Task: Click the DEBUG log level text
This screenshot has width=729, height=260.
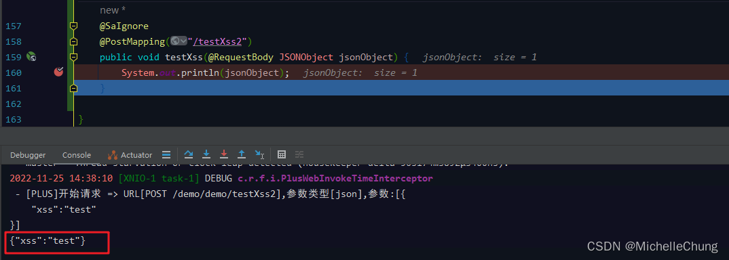Action: (x=219, y=179)
